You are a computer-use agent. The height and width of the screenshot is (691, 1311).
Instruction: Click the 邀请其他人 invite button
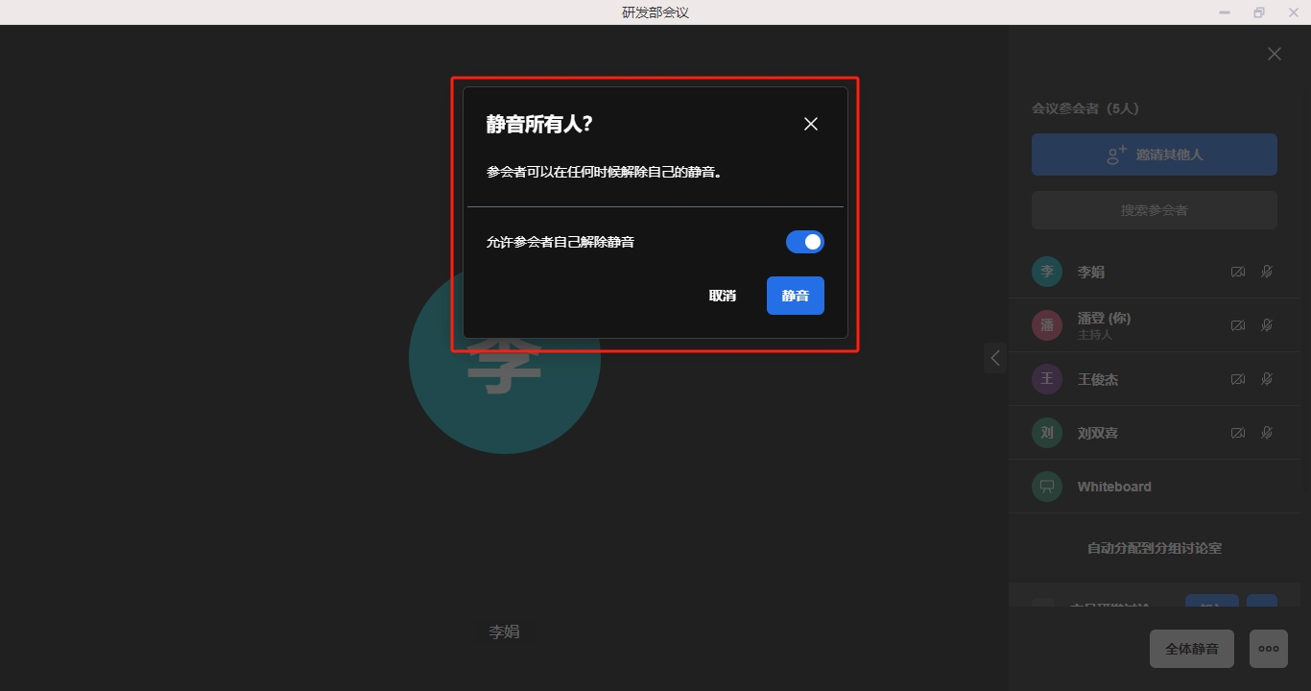1154,155
